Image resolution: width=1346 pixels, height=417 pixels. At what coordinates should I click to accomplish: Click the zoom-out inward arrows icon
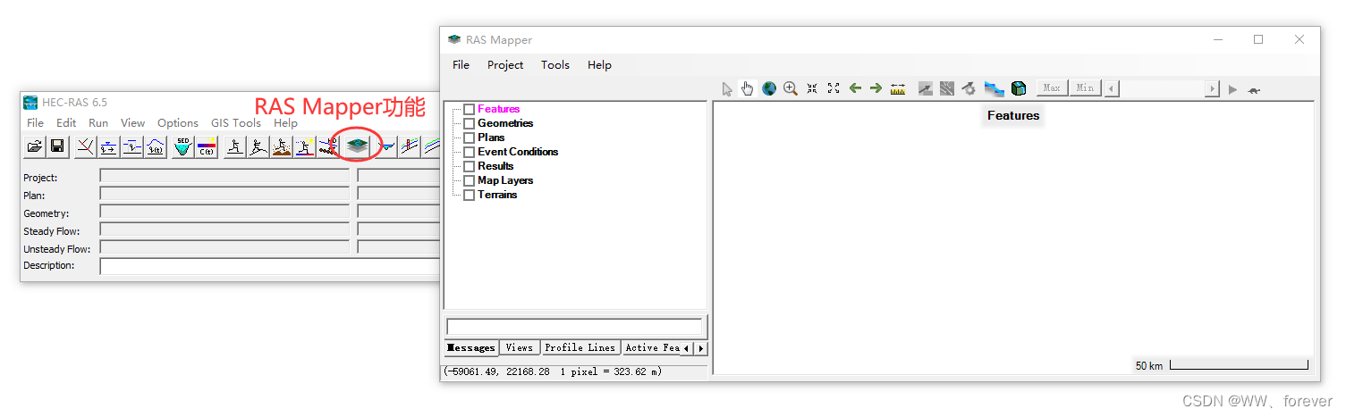pos(812,88)
